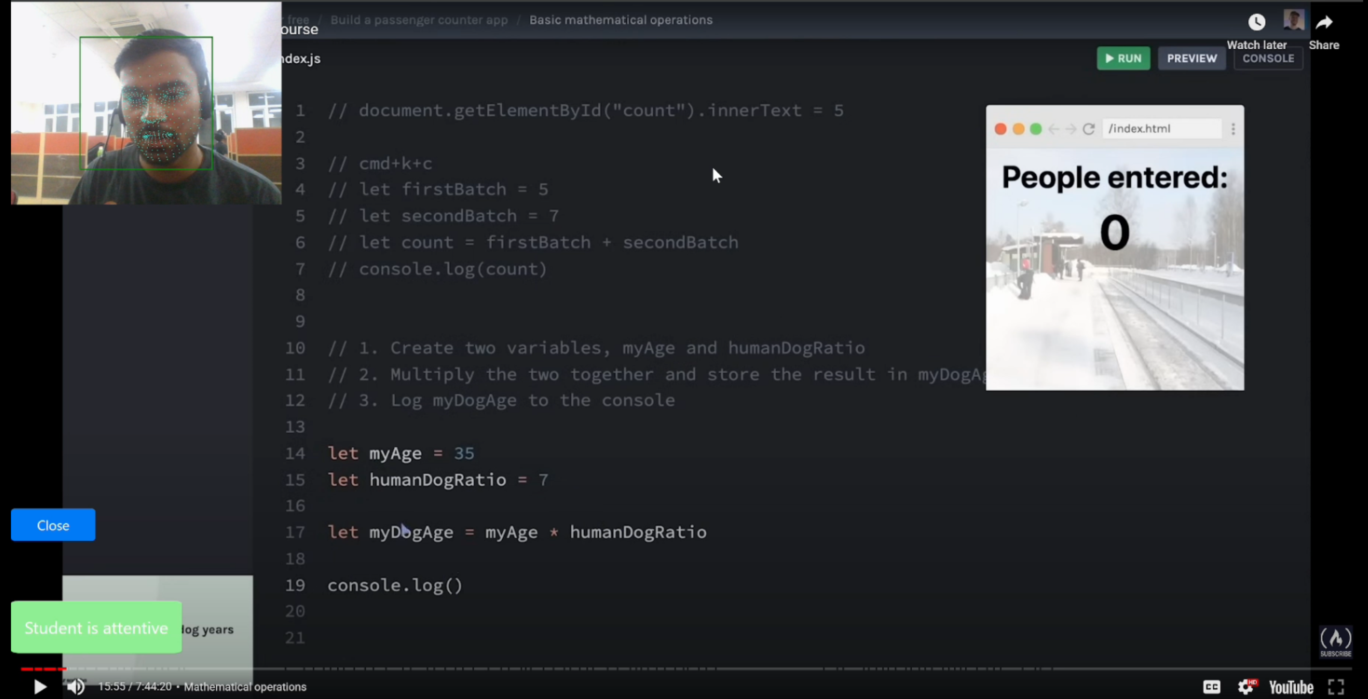
Task: Click the YouTube logo in player
Action: 1291,687
